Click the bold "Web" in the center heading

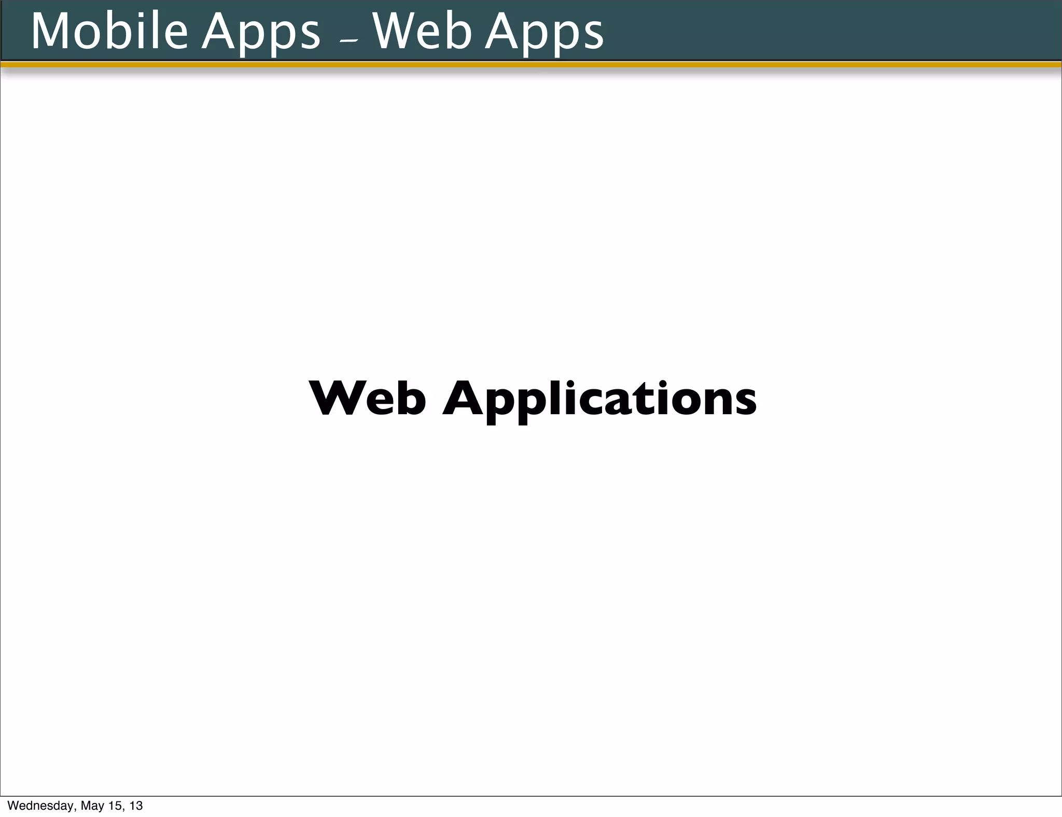(367, 398)
